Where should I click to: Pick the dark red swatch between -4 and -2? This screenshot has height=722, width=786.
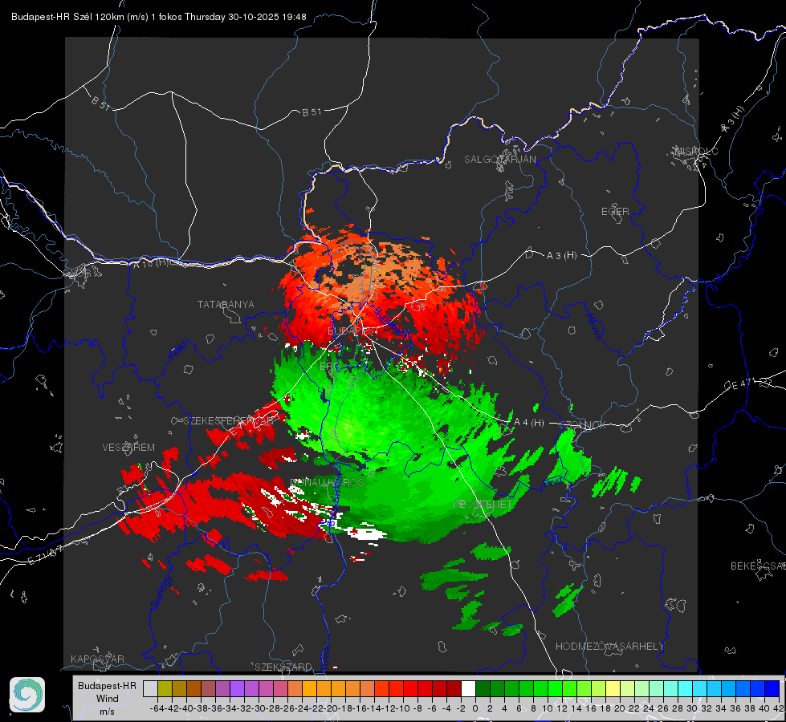point(454,688)
